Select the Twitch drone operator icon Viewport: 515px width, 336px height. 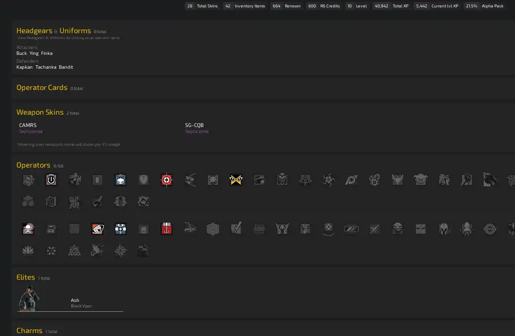click(x=120, y=180)
